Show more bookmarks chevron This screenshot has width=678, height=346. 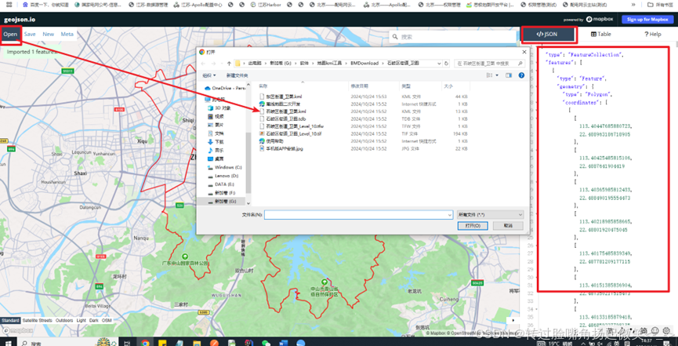[x=634, y=5]
